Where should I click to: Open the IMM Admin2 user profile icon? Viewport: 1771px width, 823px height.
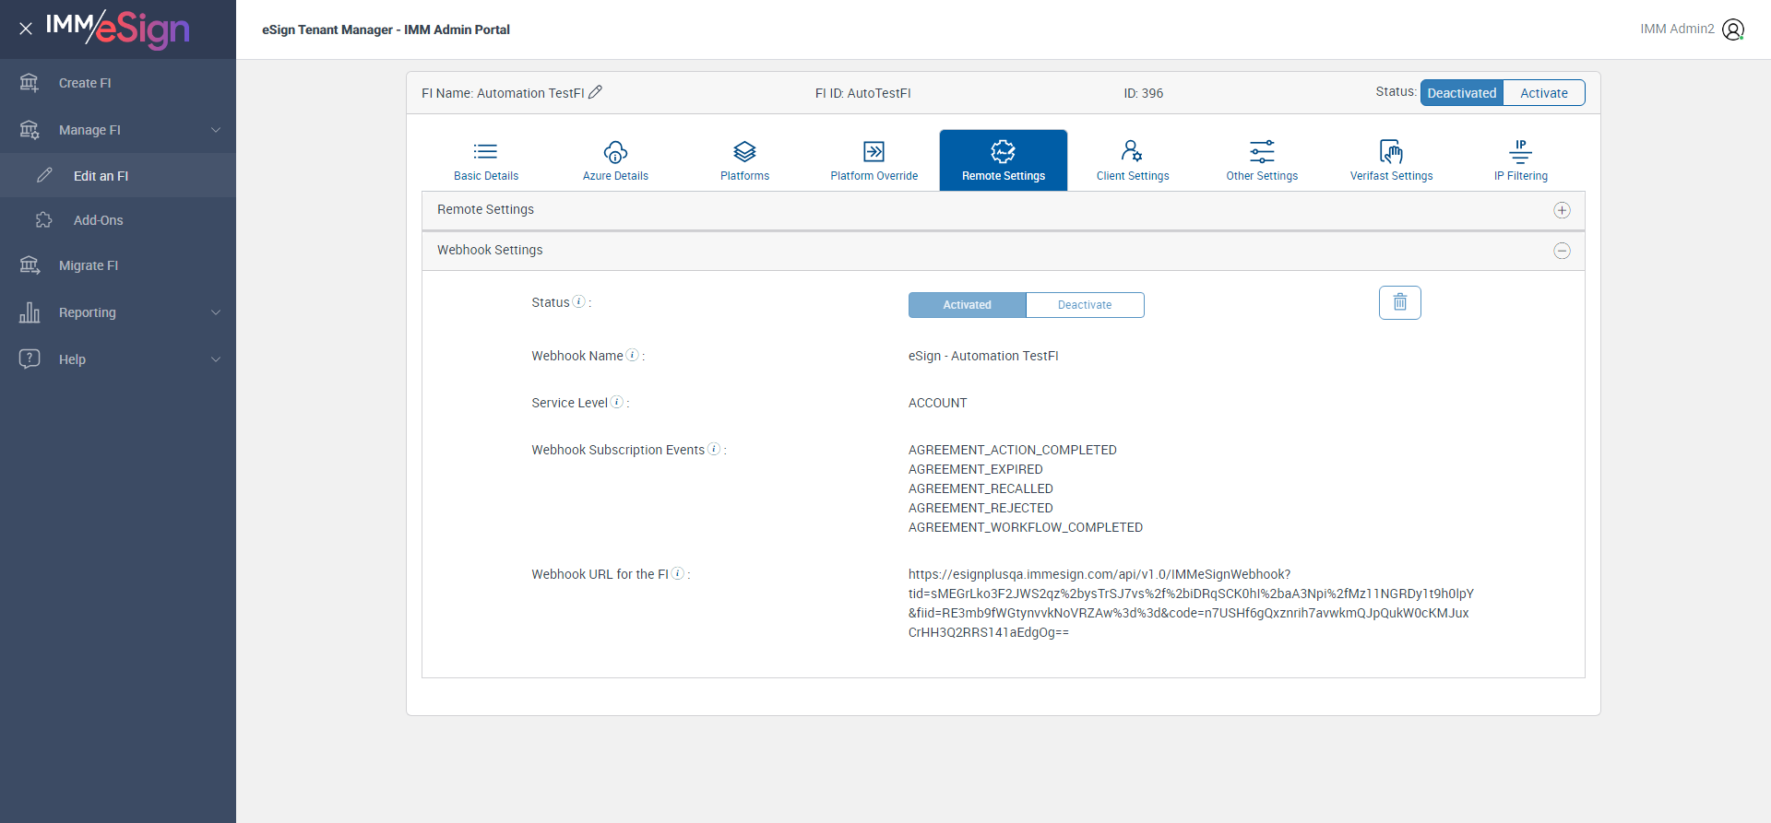1733,29
